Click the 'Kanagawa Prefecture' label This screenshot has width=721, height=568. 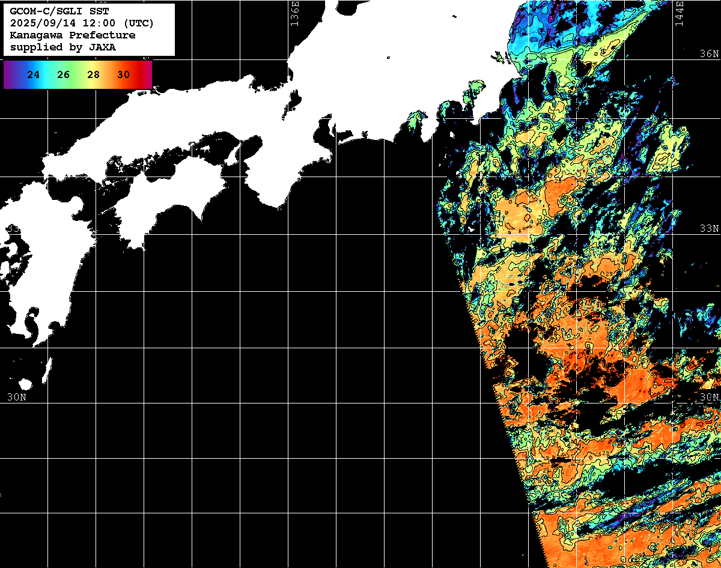(x=73, y=35)
